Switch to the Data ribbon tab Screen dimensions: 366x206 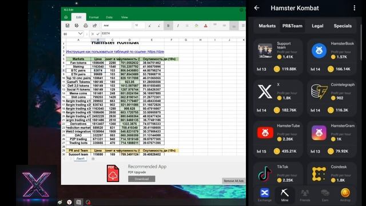[109, 17]
